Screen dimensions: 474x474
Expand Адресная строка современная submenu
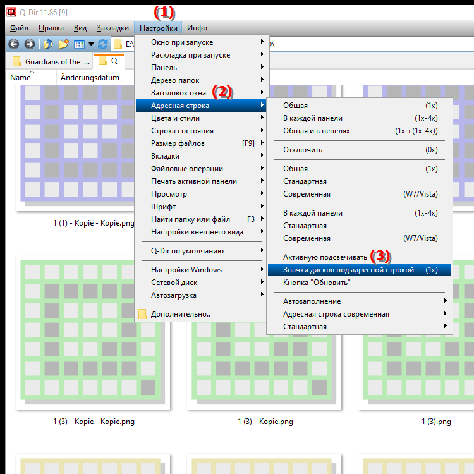click(360, 314)
